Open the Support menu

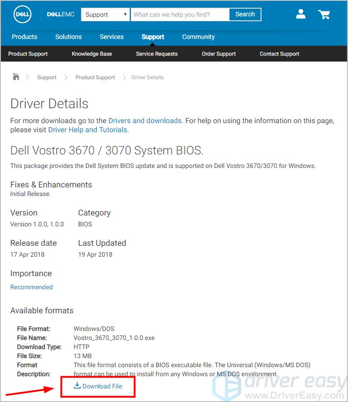pos(153,37)
